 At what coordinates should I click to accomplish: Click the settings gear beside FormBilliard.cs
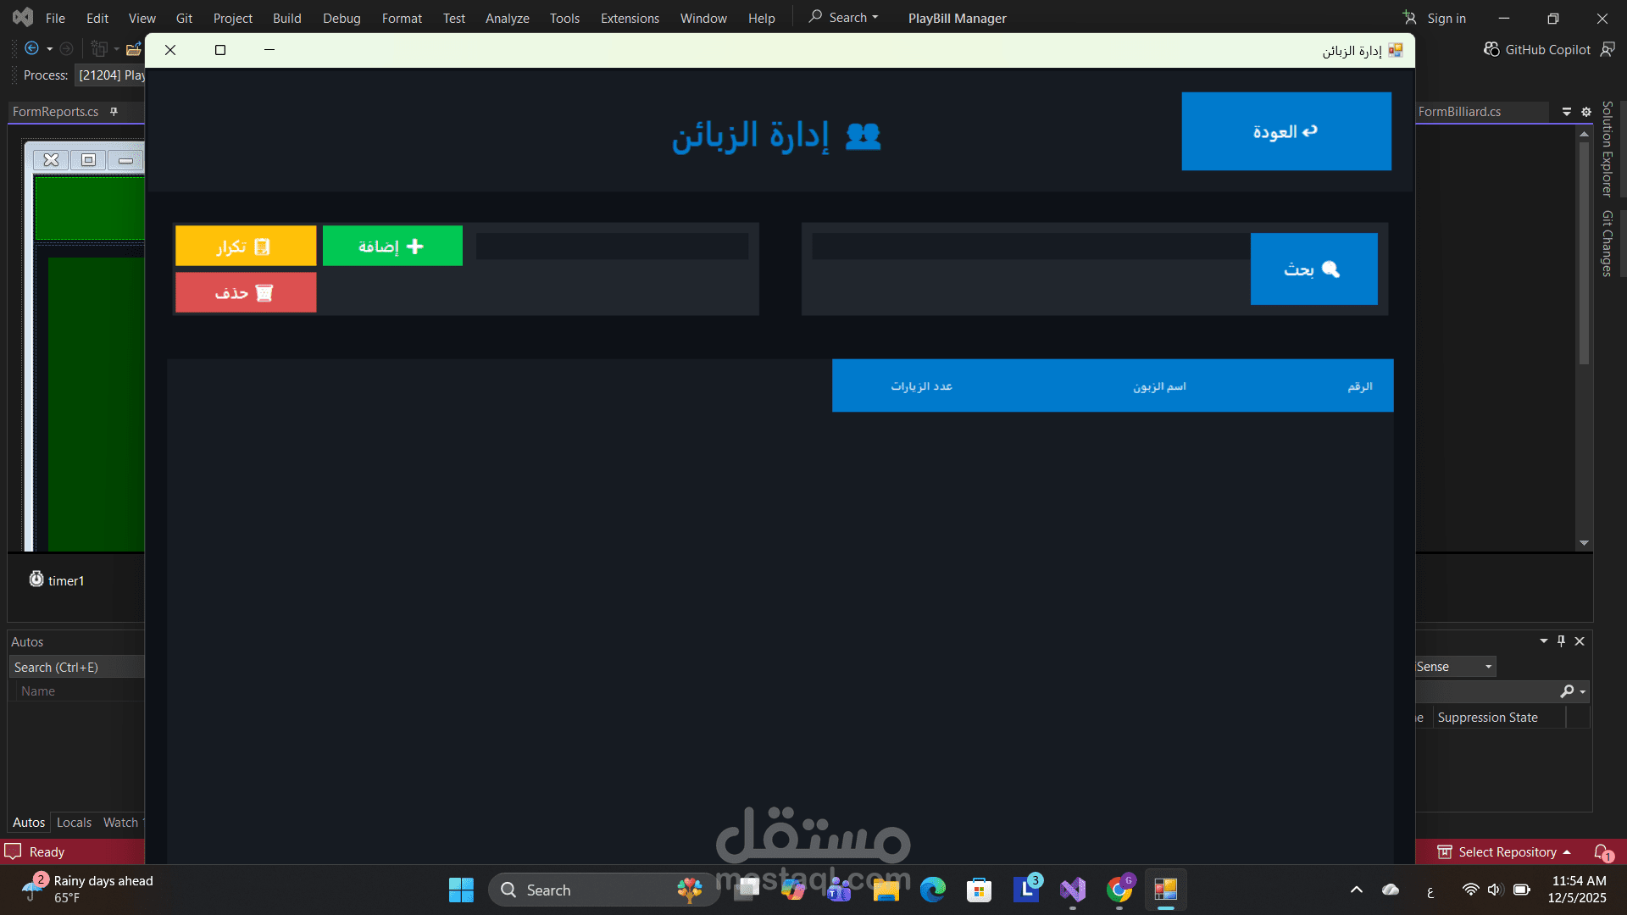[1586, 112]
